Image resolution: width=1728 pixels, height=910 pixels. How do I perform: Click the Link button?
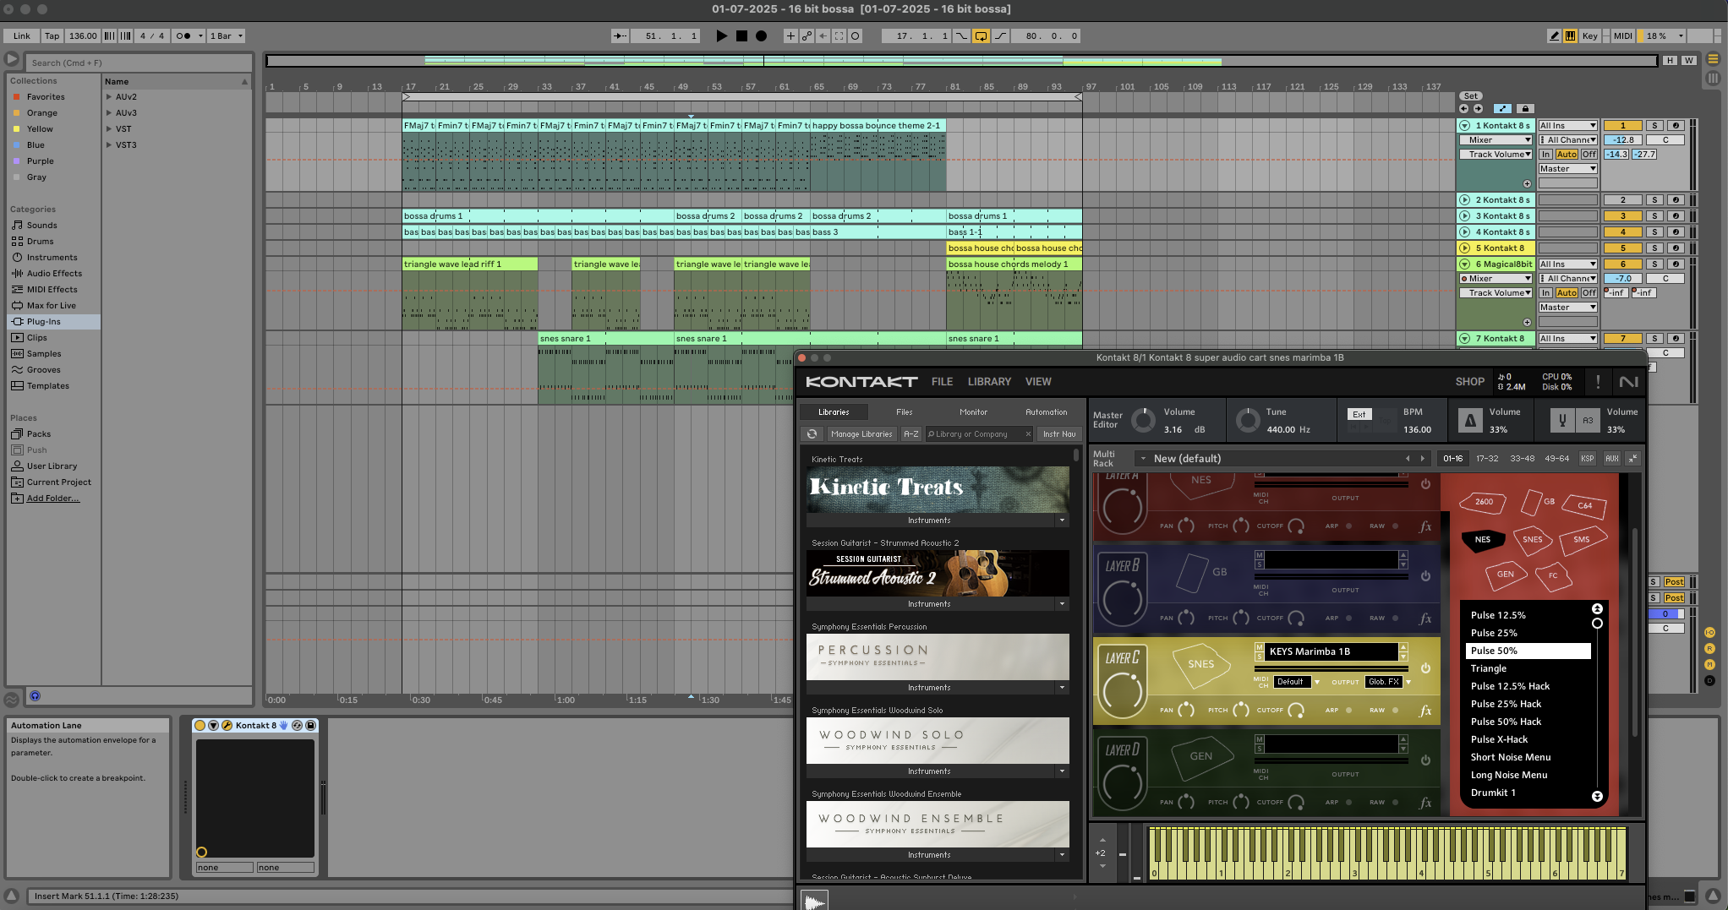pos(22,36)
